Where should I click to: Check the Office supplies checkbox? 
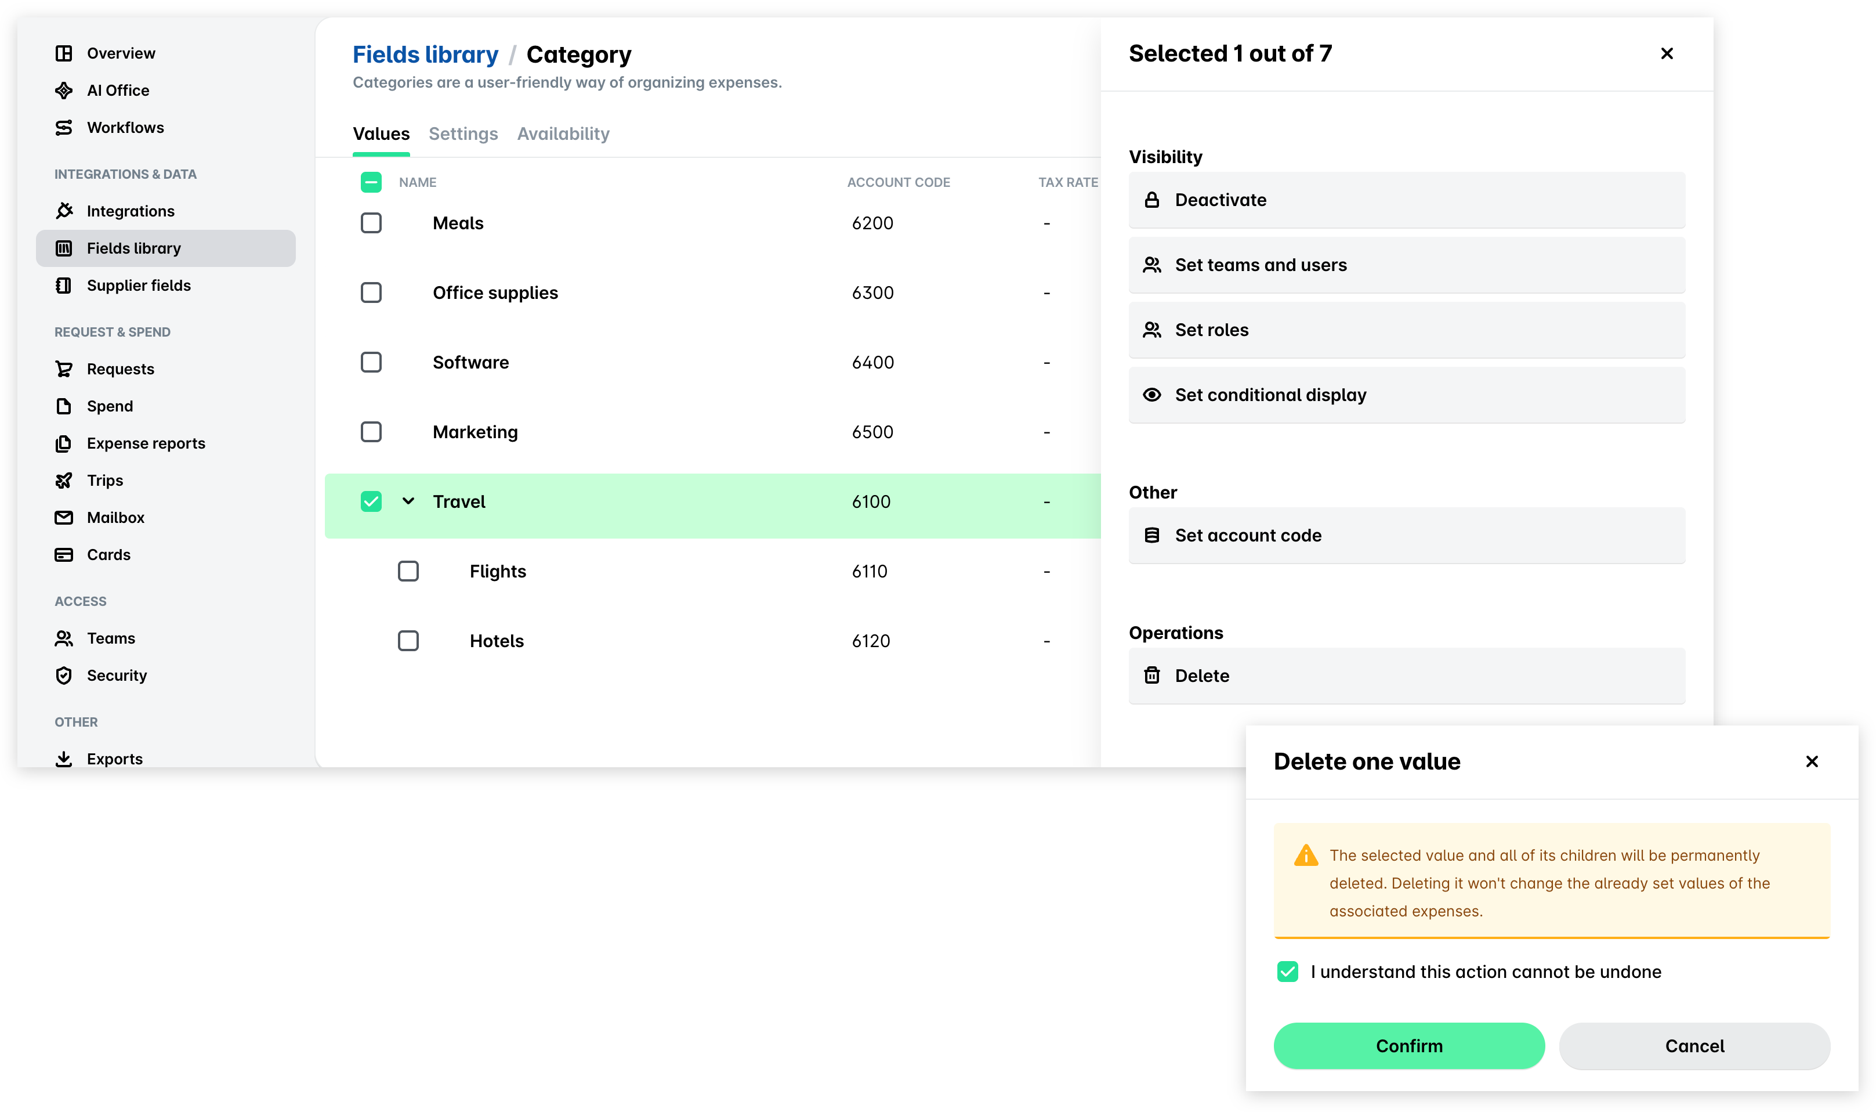(x=371, y=293)
